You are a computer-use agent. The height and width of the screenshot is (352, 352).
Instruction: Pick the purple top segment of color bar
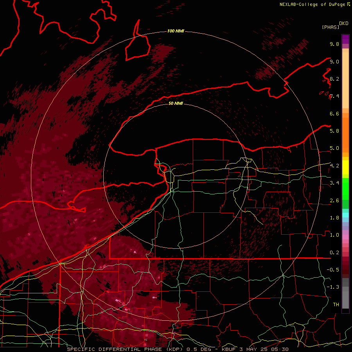[x=345, y=39]
